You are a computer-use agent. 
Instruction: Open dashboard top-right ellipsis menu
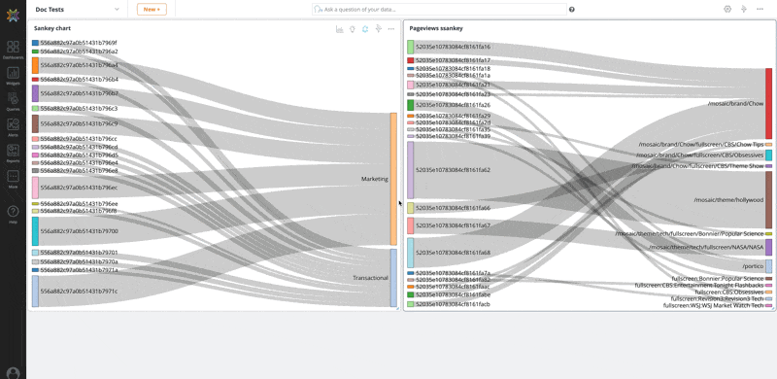tap(760, 9)
